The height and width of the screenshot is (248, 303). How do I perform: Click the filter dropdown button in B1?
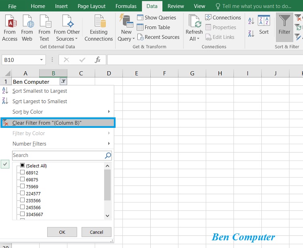[63, 82]
